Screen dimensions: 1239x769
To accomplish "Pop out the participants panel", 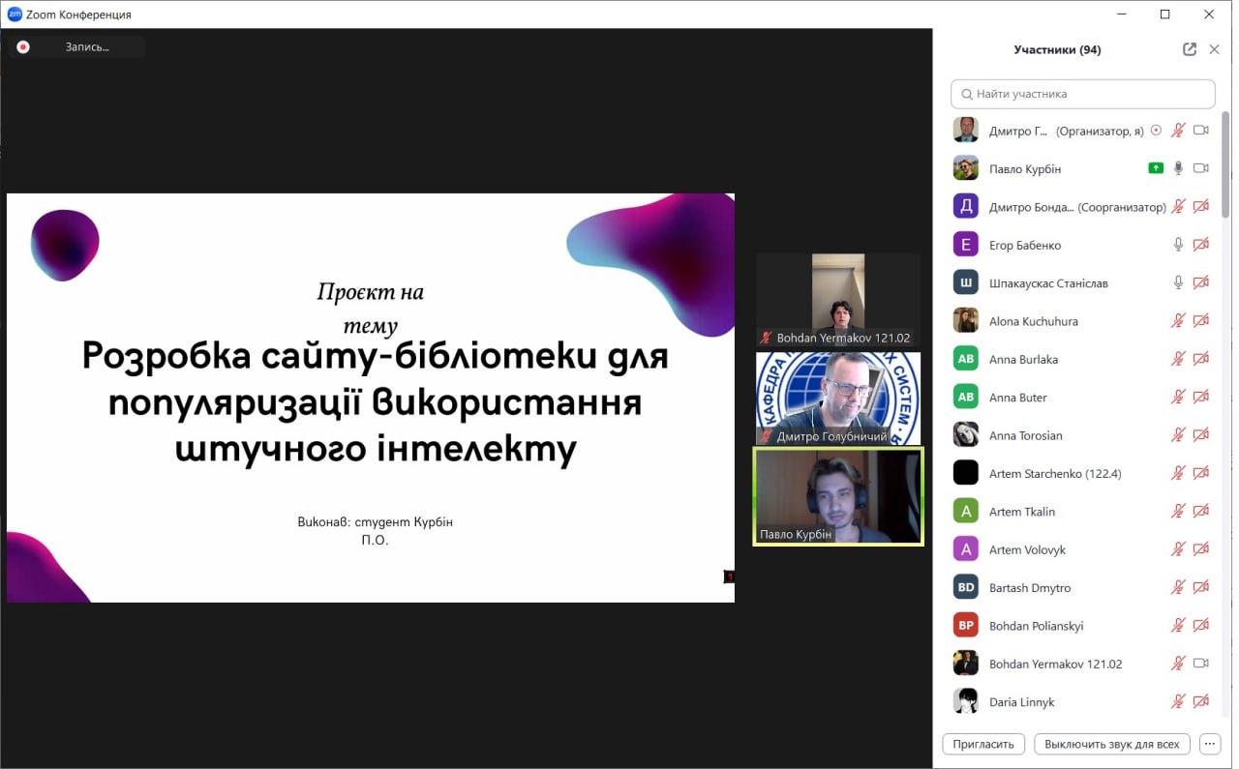I will (x=1190, y=49).
